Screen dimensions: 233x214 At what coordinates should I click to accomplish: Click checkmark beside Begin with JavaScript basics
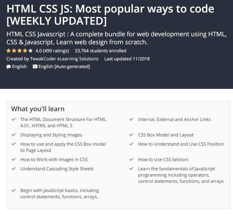[x=14, y=190]
